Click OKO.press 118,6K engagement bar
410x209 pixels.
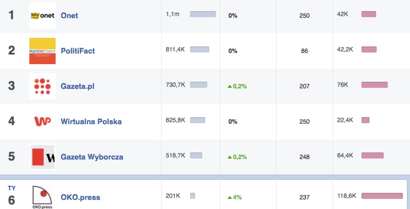point(382,196)
